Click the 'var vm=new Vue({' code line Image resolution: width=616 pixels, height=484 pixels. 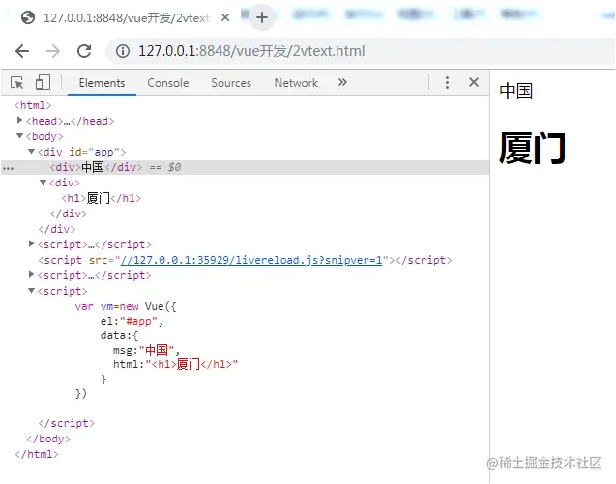126,306
